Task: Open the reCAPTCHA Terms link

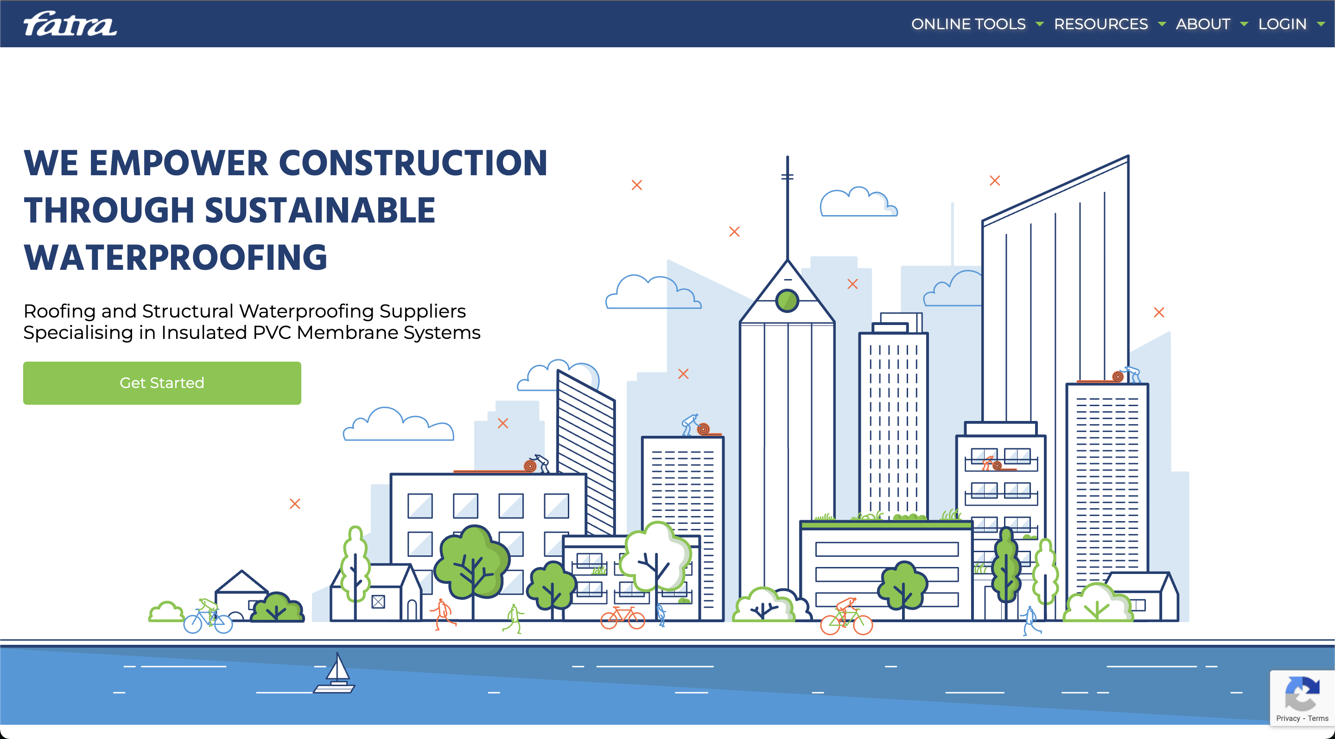Action: [1318, 718]
